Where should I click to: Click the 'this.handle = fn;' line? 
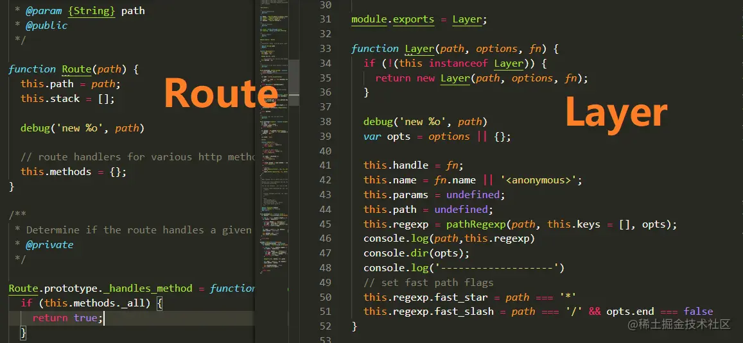413,165
